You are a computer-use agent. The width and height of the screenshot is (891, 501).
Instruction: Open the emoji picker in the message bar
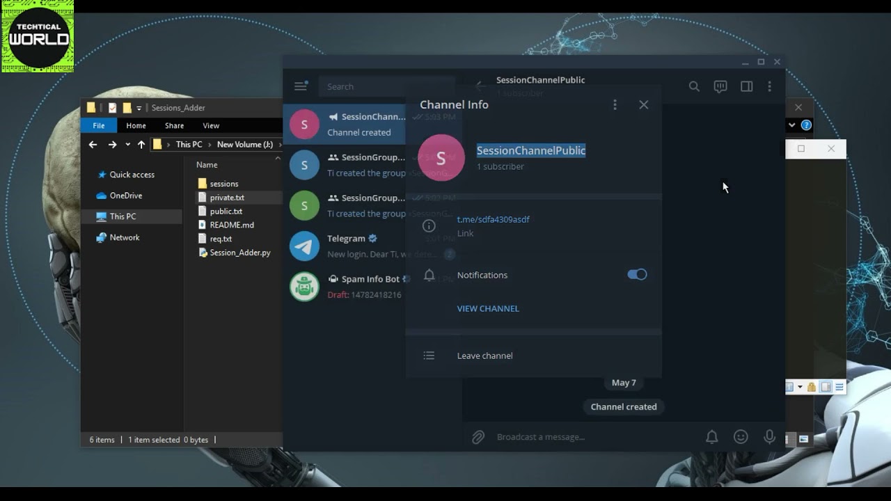(x=741, y=437)
